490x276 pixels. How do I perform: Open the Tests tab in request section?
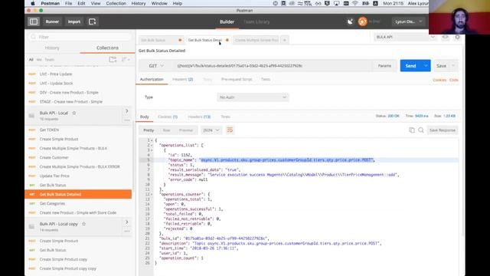click(x=266, y=79)
